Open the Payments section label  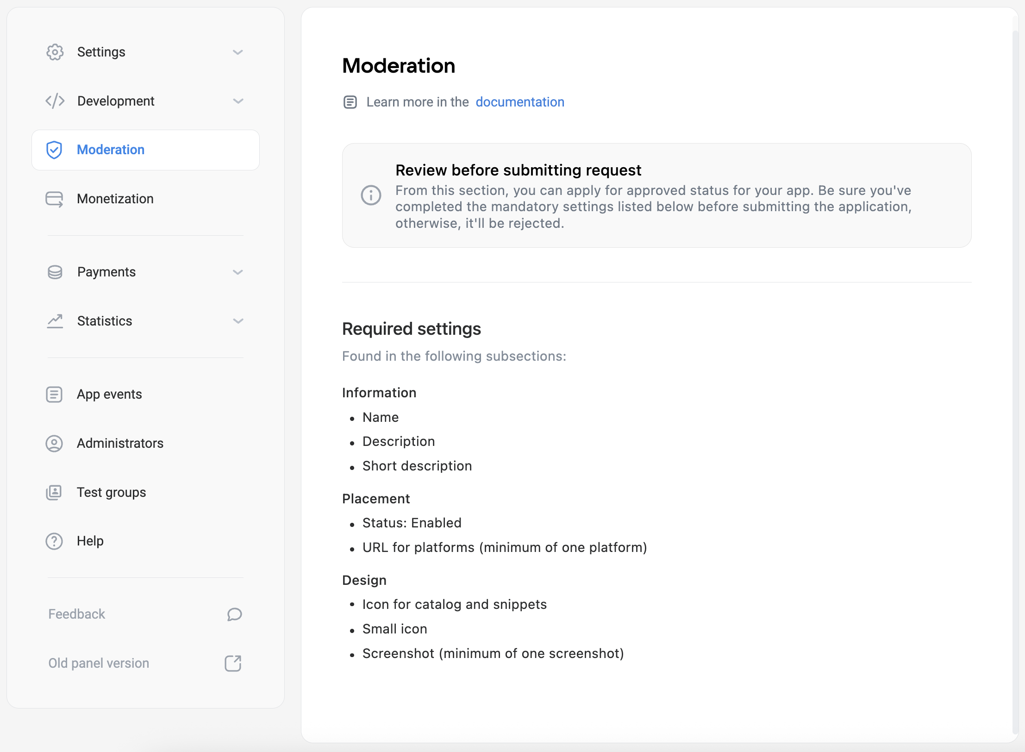point(106,272)
